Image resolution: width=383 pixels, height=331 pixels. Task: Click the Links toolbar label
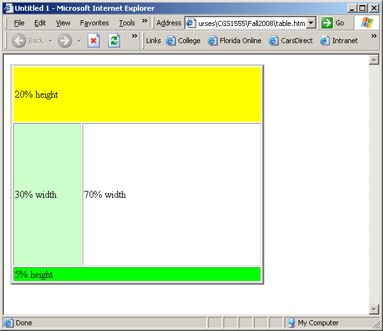(154, 41)
